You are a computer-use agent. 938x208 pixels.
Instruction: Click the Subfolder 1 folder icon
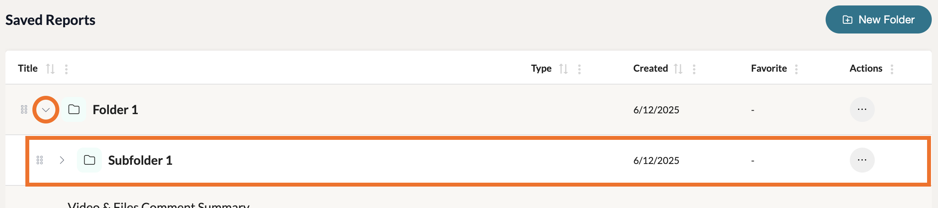89,160
